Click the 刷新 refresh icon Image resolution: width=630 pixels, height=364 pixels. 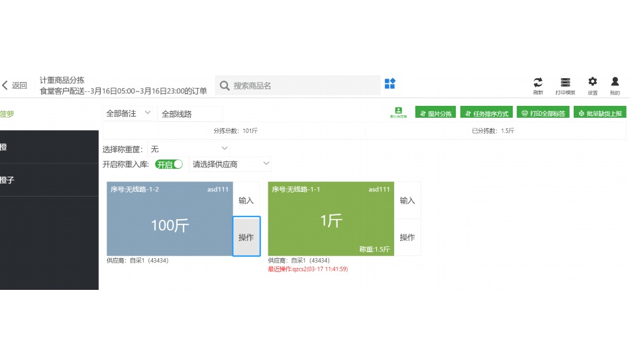pyautogui.click(x=538, y=82)
